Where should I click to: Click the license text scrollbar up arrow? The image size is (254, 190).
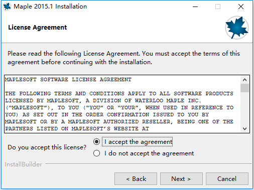pyautogui.click(x=244, y=80)
